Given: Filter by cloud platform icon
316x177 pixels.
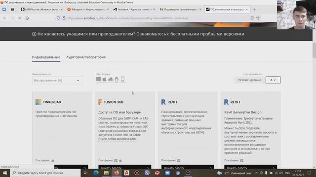Looking at the screenshot, I should (x=111, y=79).
